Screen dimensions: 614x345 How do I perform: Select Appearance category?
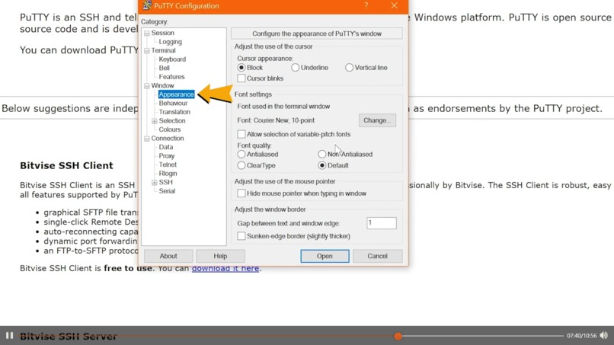pos(176,94)
